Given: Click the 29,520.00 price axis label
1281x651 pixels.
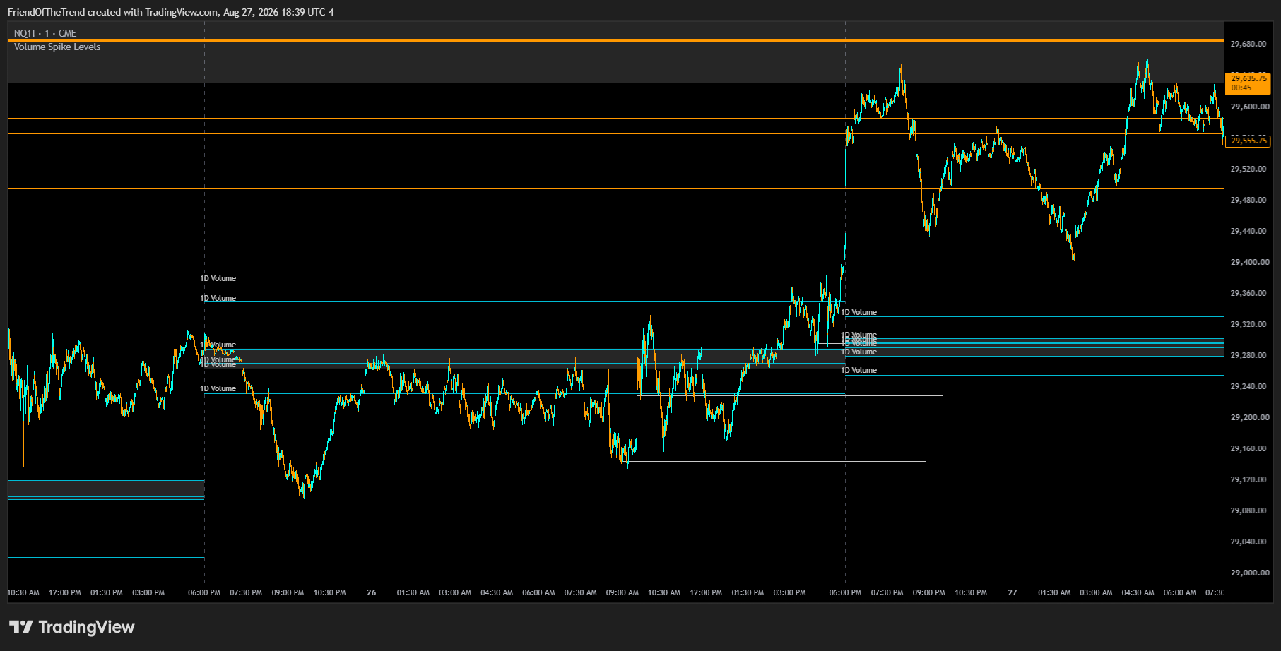Looking at the screenshot, I should pos(1248,169).
